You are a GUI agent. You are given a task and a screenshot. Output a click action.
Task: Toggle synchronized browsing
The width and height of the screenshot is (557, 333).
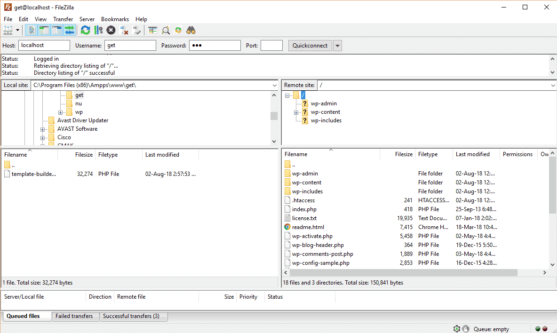(x=178, y=31)
